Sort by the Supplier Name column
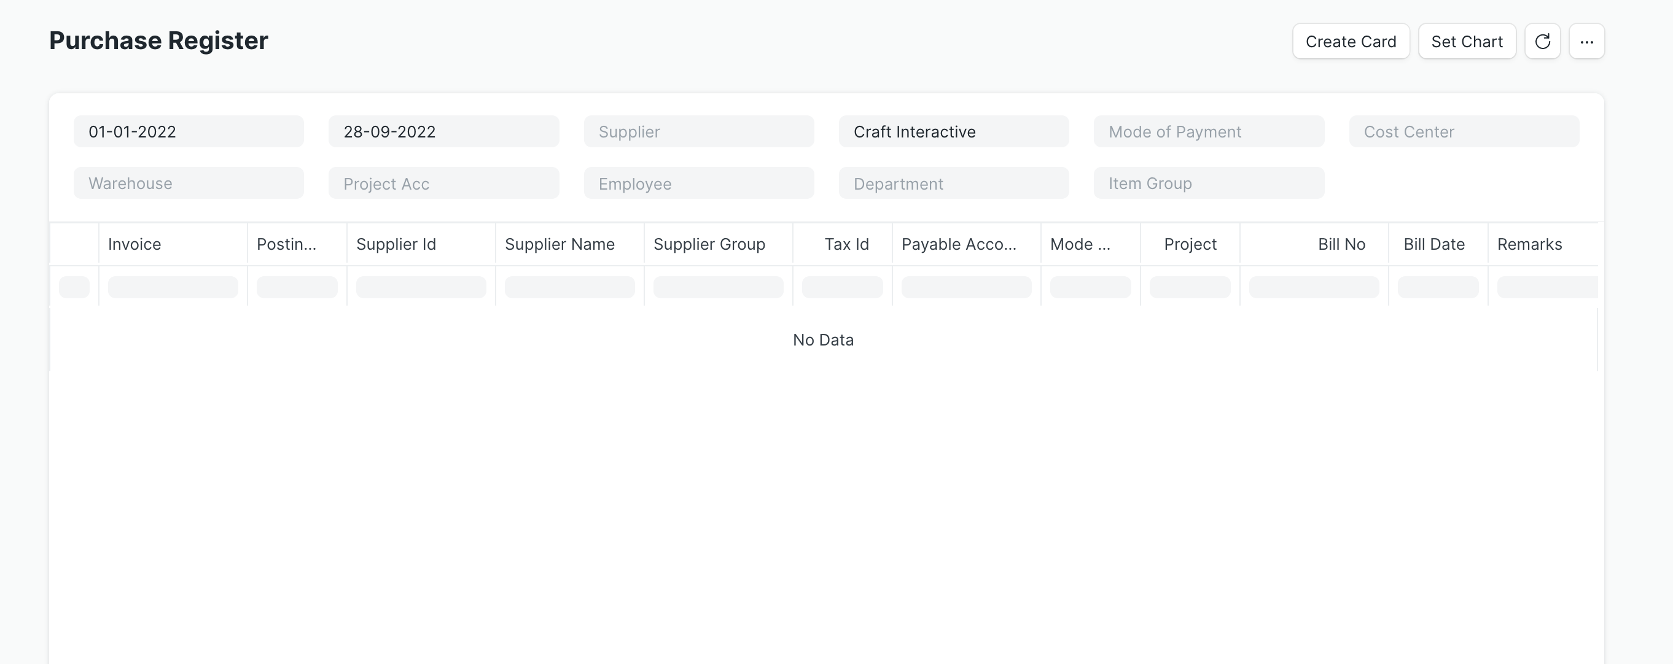 pyautogui.click(x=560, y=244)
